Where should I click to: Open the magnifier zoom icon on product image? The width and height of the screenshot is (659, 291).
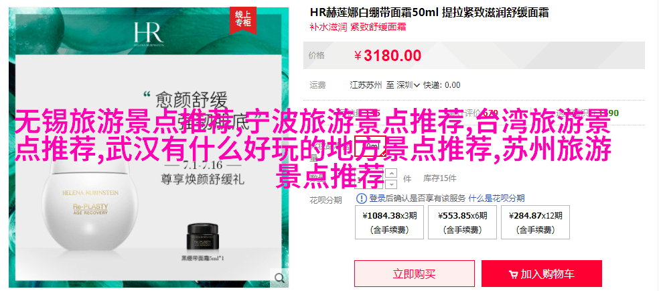pos(279,278)
